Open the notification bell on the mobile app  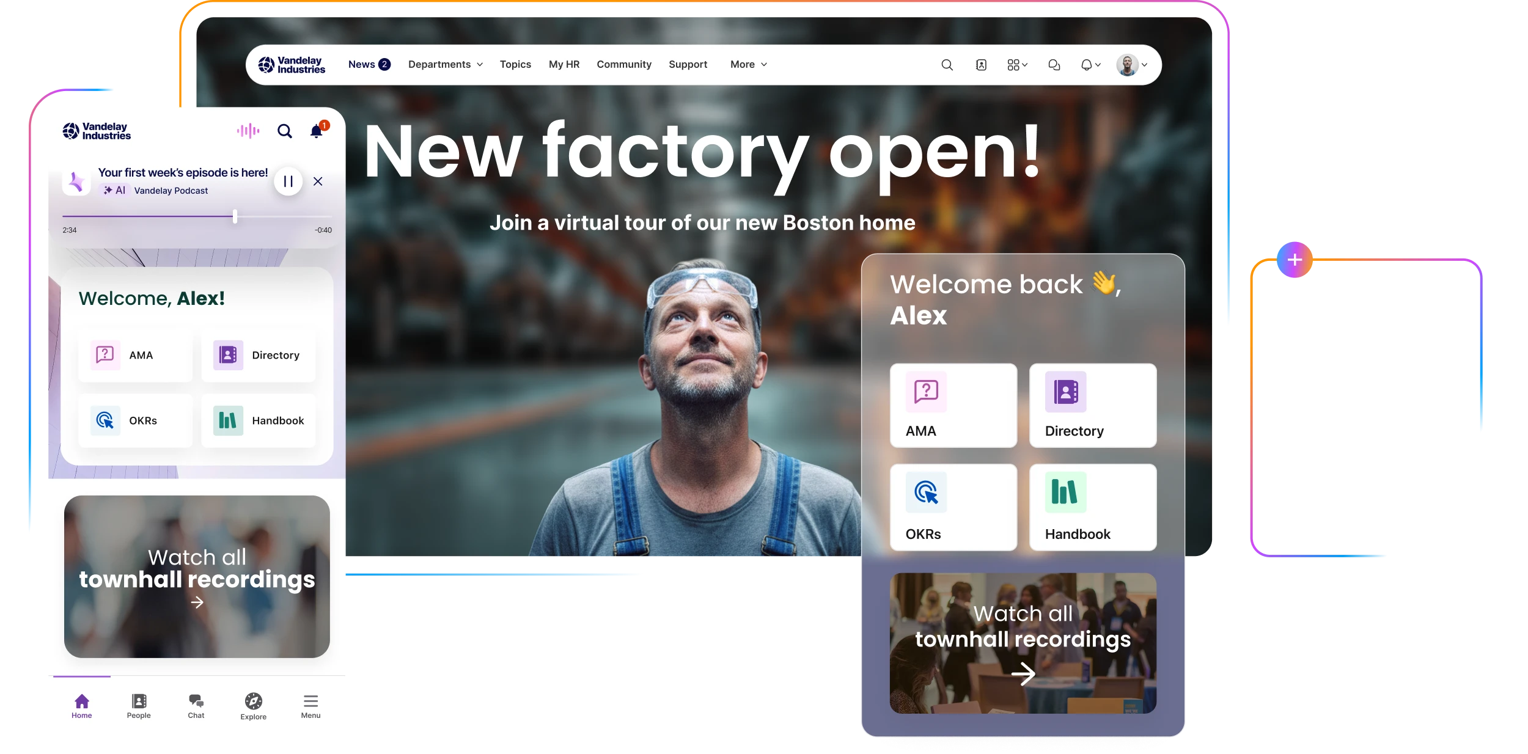pos(317,131)
